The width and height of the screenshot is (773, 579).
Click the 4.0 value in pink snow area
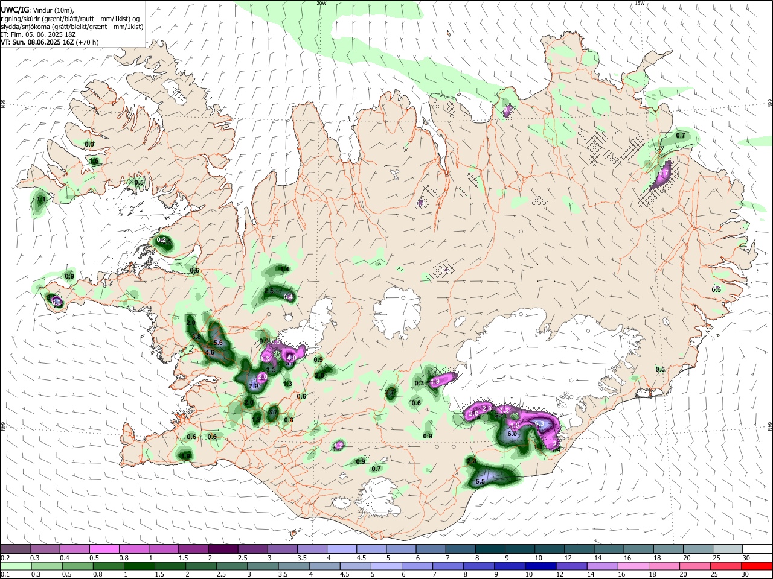[x=291, y=358]
